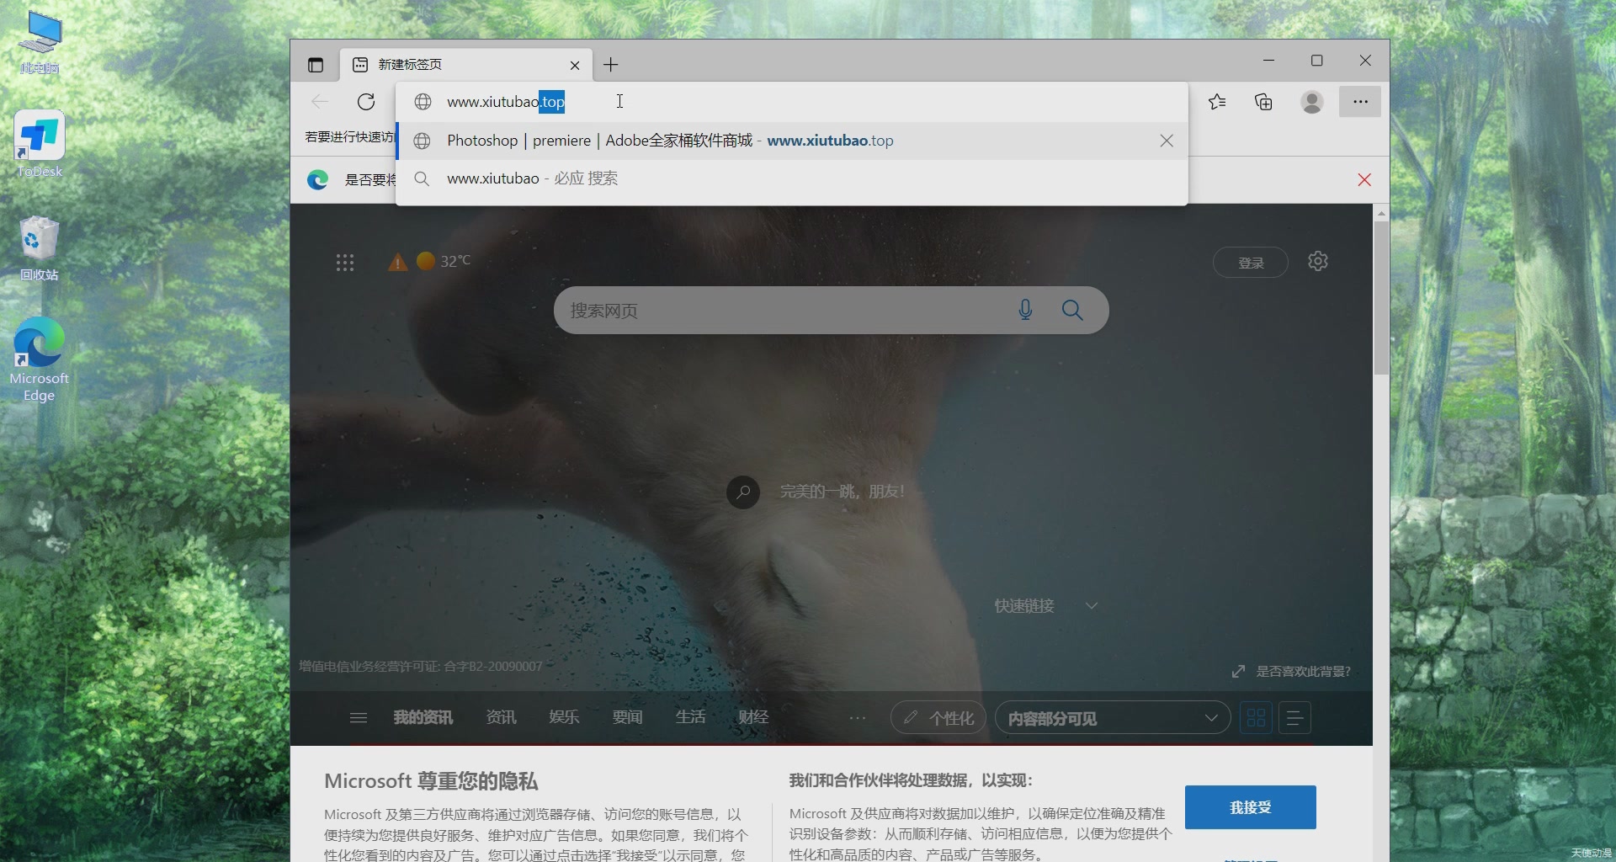The image size is (1616, 862).
Task: Open page settings gear icon
Action: coord(1318,261)
